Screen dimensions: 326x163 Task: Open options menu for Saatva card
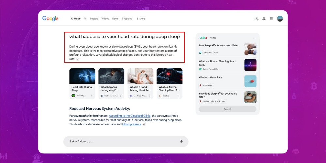[x=179, y=96]
